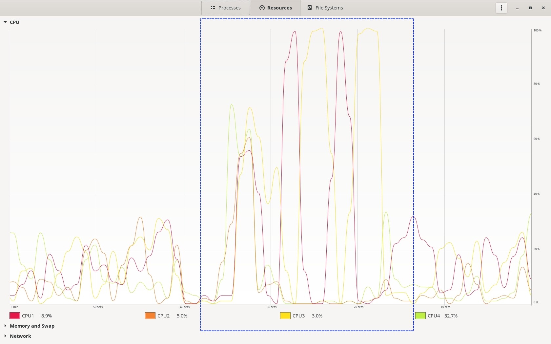Click the 20 % y-axis label
Image resolution: width=551 pixels, height=344 pixels.
click(537, 249)
